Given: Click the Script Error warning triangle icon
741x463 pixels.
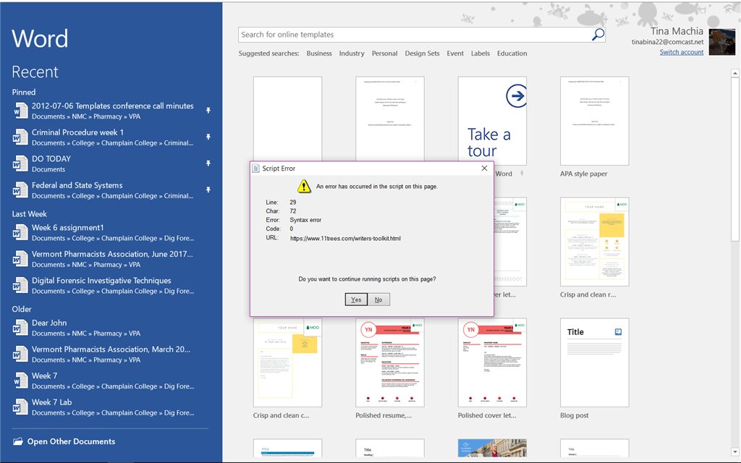Looking at the screenshot, I should (x=304, y=186).
